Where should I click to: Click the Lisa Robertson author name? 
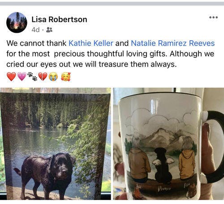tap(59, 19)
